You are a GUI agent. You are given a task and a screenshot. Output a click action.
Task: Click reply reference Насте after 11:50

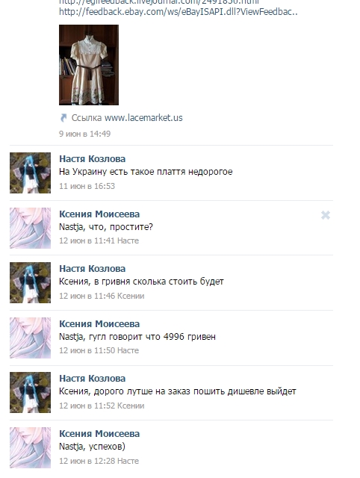coord(128,350)
